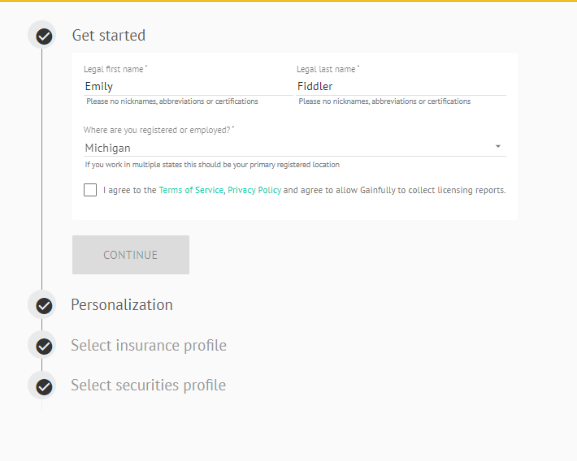
Task: Collapse the Get started step heading
Action: [109, 35]
